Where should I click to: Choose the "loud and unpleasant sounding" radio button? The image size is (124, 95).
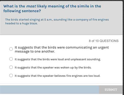coord(11,59)
